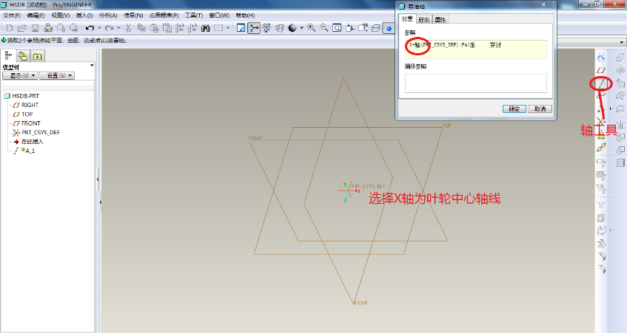Open the folder browser panel tab icon

23,56
